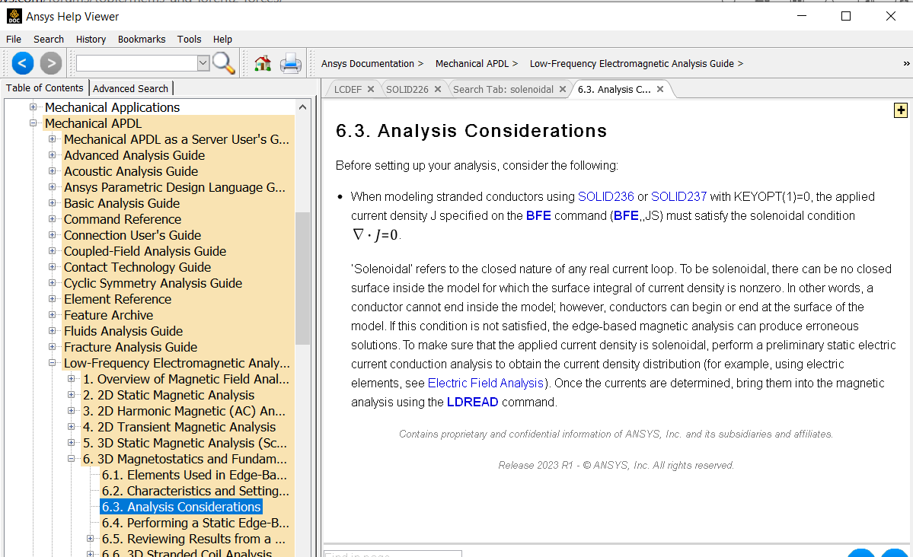The height and width of the screenshot is (557, 913).
Task: Select 6.4. Performing a Static Edge-B... item
Action: 195,523
